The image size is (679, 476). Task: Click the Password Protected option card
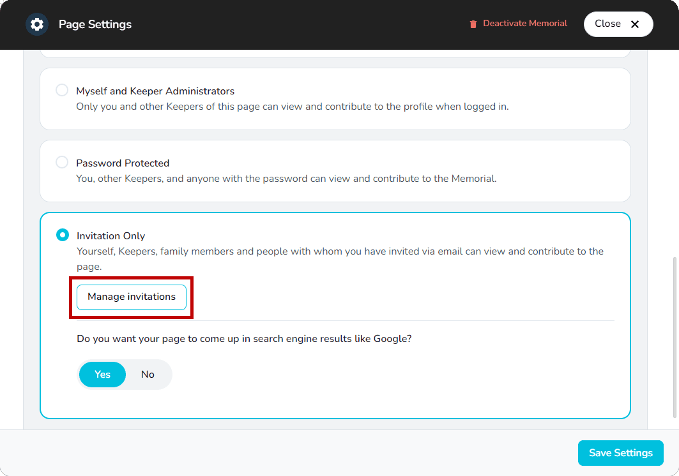(x=335, y=171)
